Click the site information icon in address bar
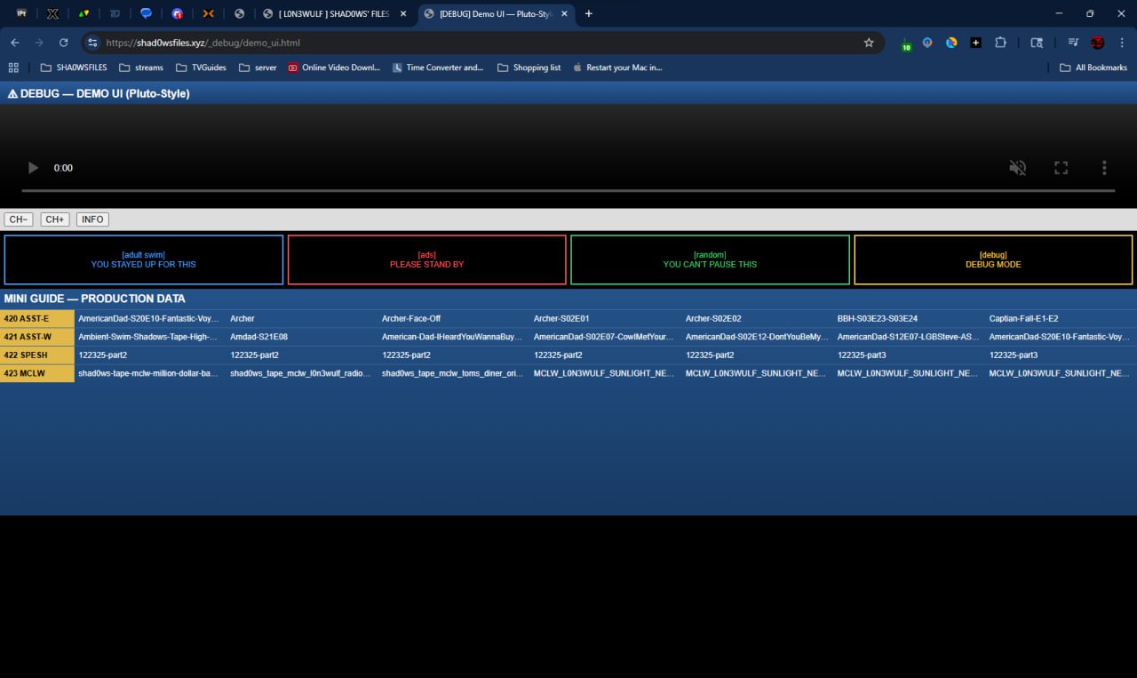The height and width of the screenshot is (678, 1137). 93,43
